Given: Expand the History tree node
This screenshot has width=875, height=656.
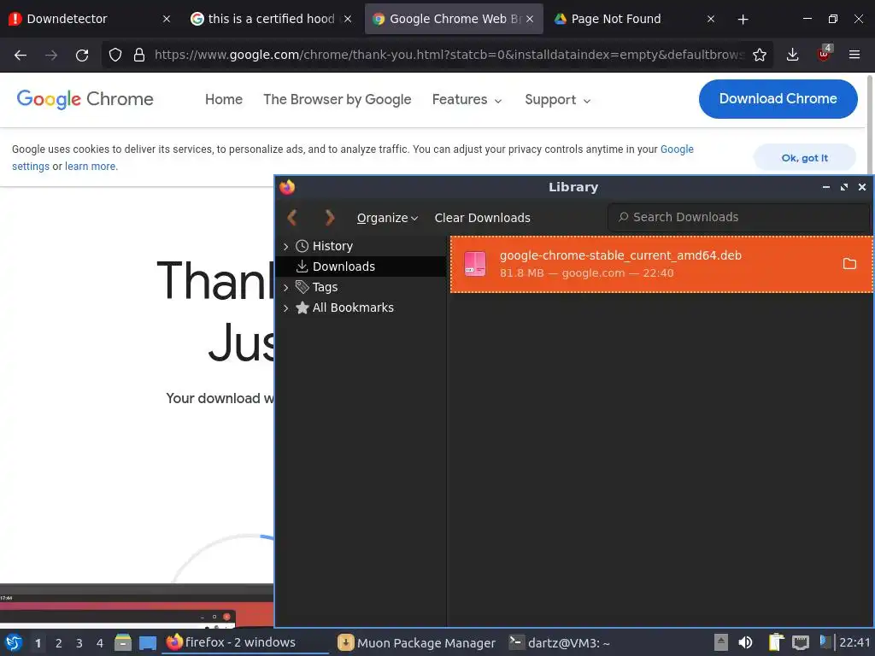Looking at the screenshot, I should [x=285, y=246].
